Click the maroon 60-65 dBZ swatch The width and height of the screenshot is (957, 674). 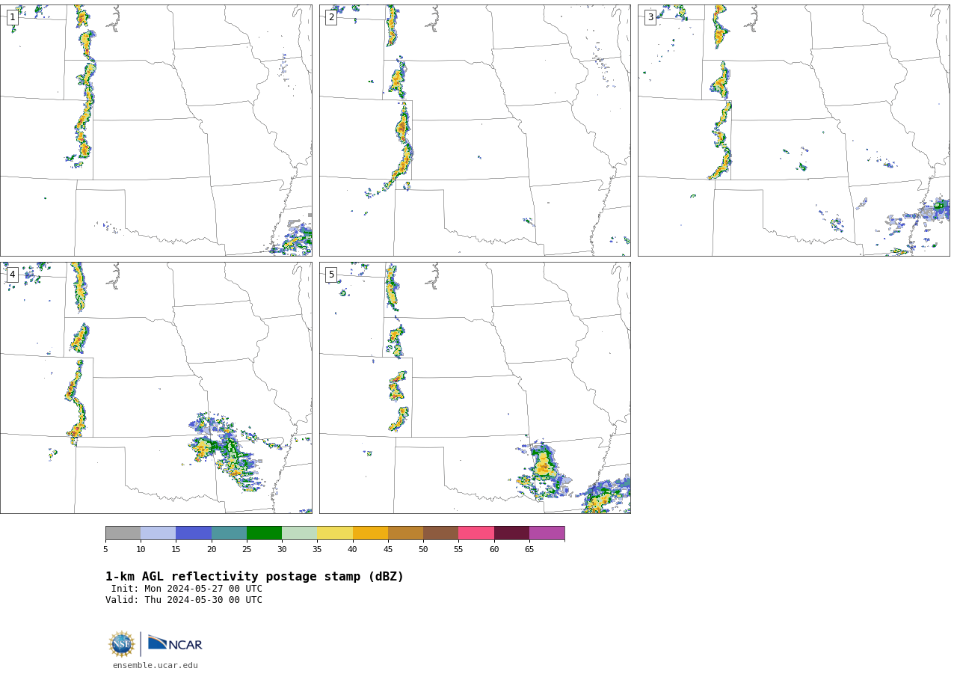[x=511, y=533]
